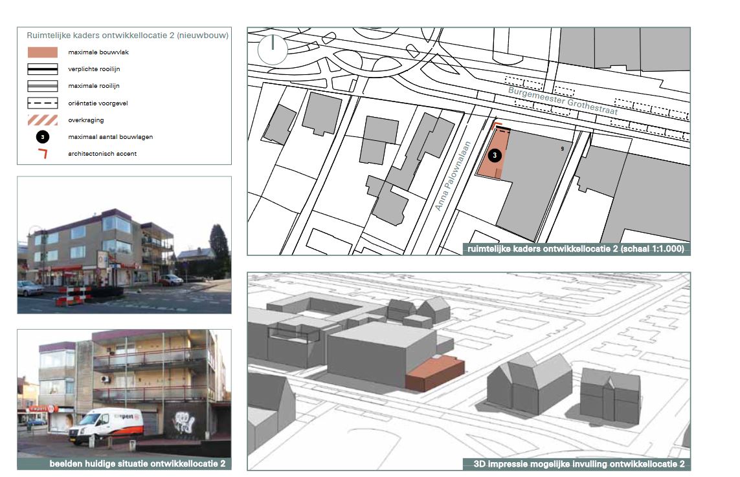Click the striped 'overkraging' legend swatch
The height and width of the screenshot is (477, 740).
(43, 120)
